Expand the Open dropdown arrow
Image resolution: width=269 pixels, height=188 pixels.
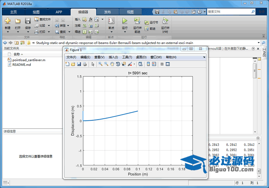click(x=18, y=32)
